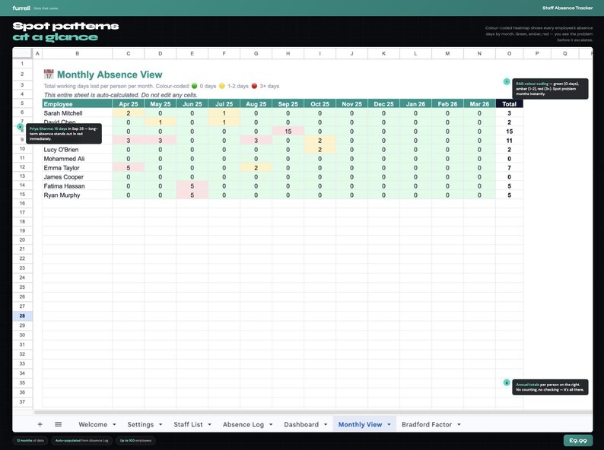Click the select-all corner box
The width and height of the screenshot is (604, 450).
click(x=22, y=53)
